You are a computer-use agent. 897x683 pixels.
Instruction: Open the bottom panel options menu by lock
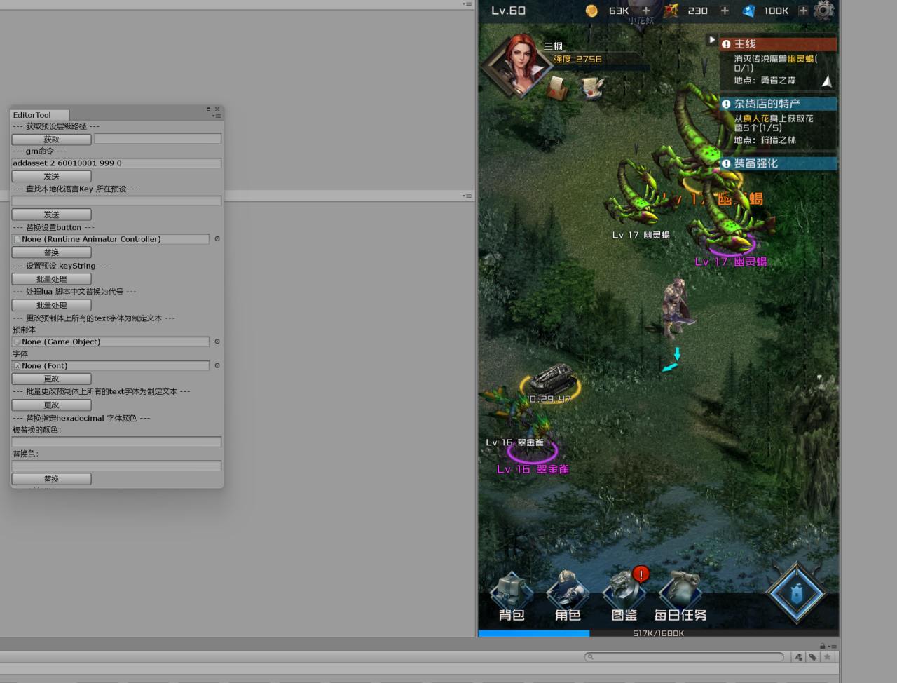832,647
